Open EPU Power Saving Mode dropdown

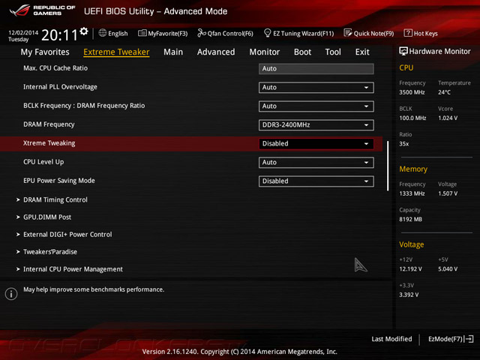point(316,181)
